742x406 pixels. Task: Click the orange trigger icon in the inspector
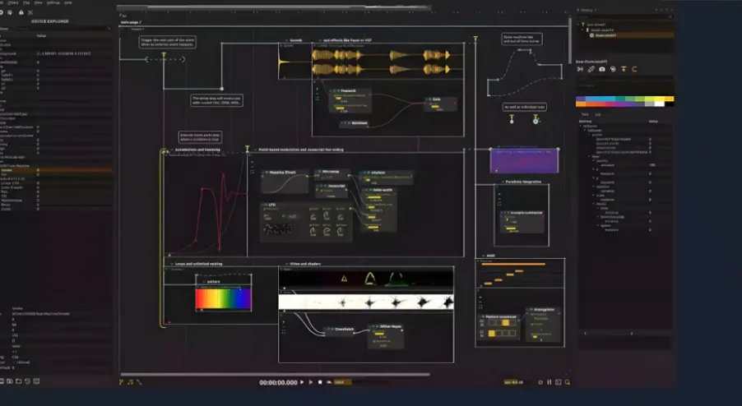(624, 69)
